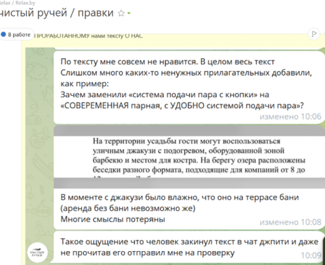The width and height of the screenshot is (325, 265).
Task: Click the text "ПРОРАБОТАННОМУ нами тексту О НАС"
Action: (x=88, y=36)
